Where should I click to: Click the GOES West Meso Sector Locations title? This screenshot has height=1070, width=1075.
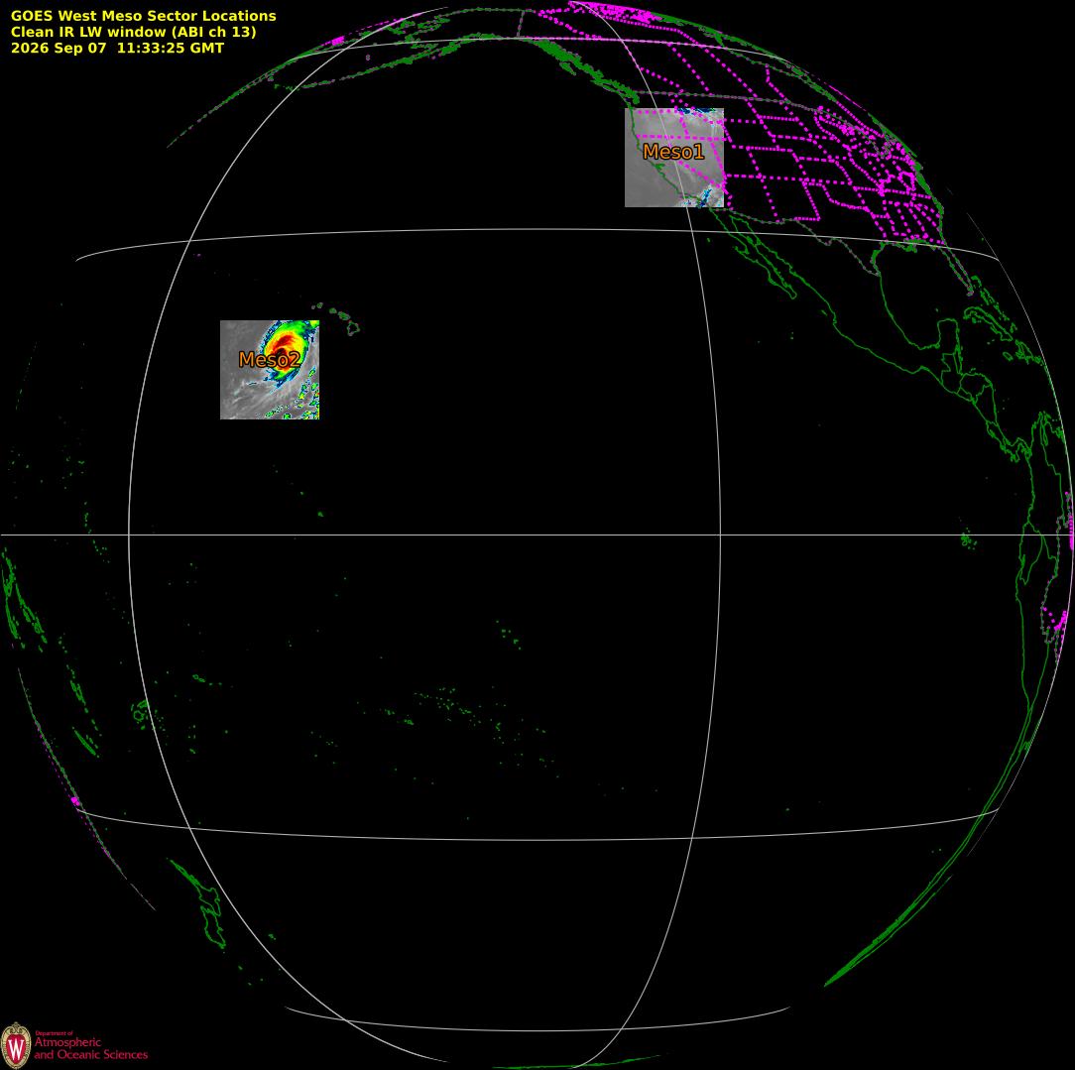click(143, 16)
